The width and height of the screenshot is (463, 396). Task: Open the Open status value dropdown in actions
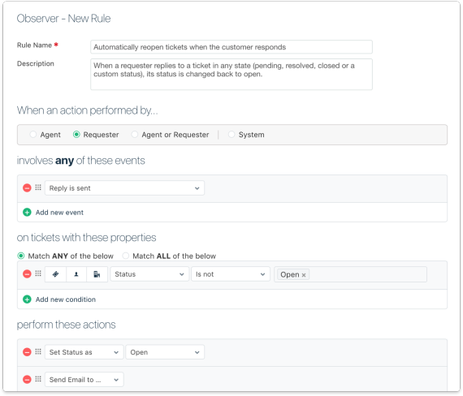coord(165,352)
